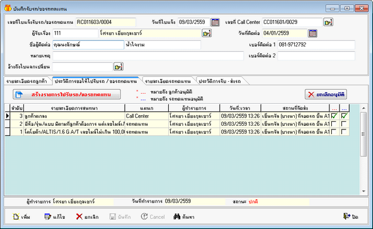Screen dimensions: 373x229
Task: Click วันที่:เวลา column header
Action: 241,108
